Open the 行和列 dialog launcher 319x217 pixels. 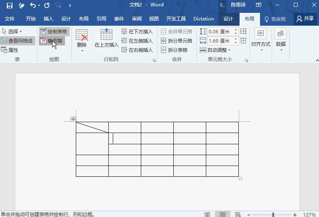[154, 60]
